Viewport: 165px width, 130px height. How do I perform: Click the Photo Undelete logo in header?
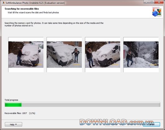pos(157,12)
